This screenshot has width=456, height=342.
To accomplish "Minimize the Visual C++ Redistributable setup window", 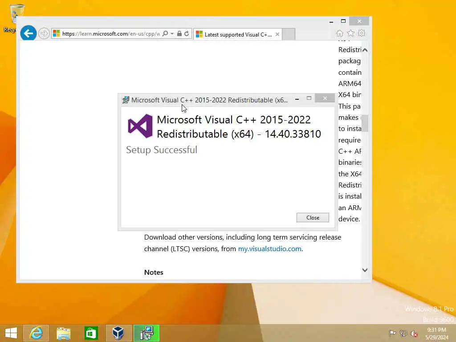I will [x=297, y=99].
